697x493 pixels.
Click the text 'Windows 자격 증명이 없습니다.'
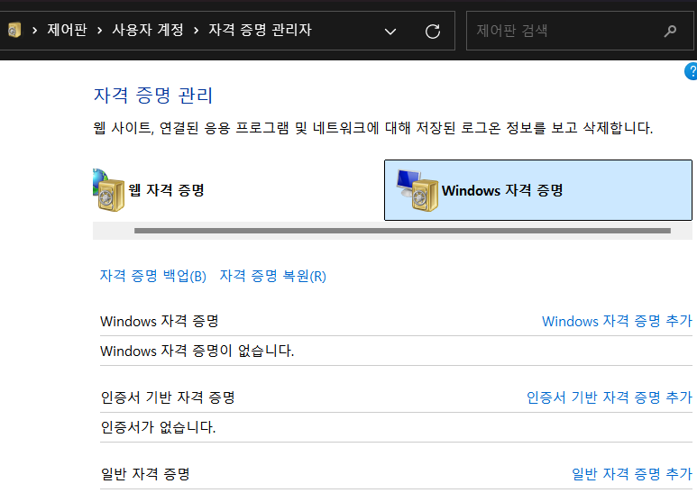(x=197, y=351)
